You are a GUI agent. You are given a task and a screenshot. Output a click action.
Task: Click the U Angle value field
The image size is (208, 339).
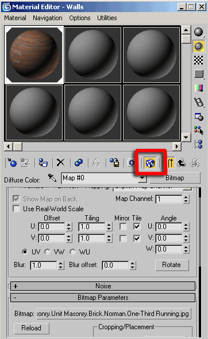coord(169,227)
